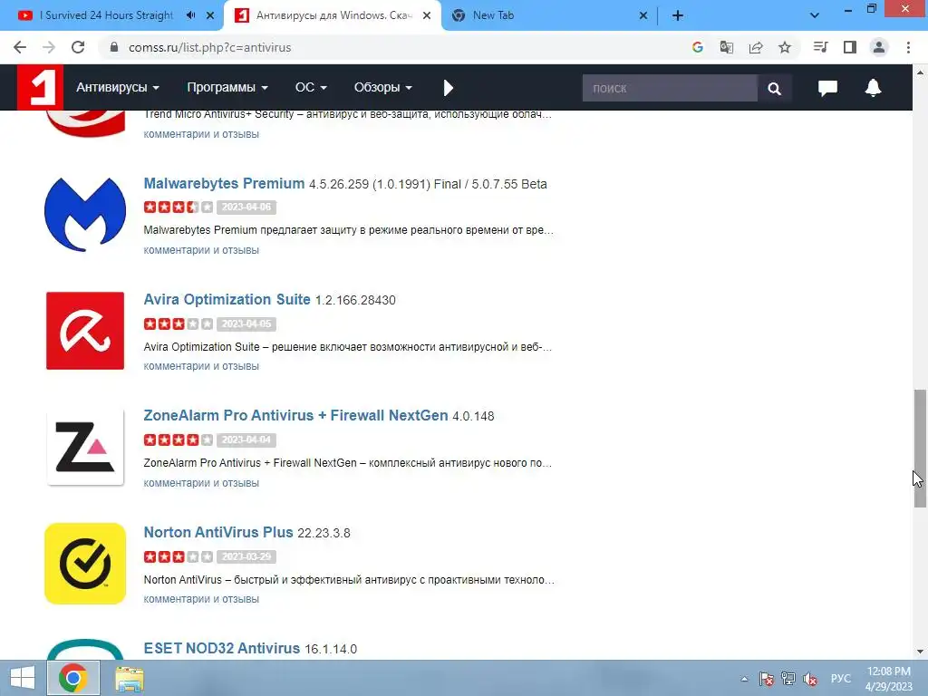
Task: Open the tab search chevron
Action: pos(815,16)
